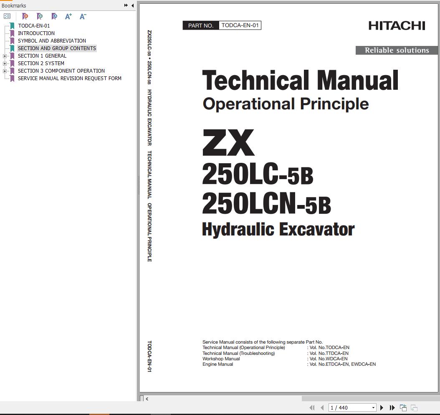Expand SECTION 3 COMPONENT OPERATION node

coord(5,71)
